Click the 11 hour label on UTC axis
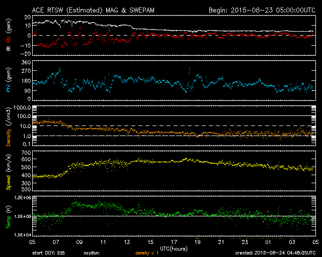322x257 pixels. [103, 242]
